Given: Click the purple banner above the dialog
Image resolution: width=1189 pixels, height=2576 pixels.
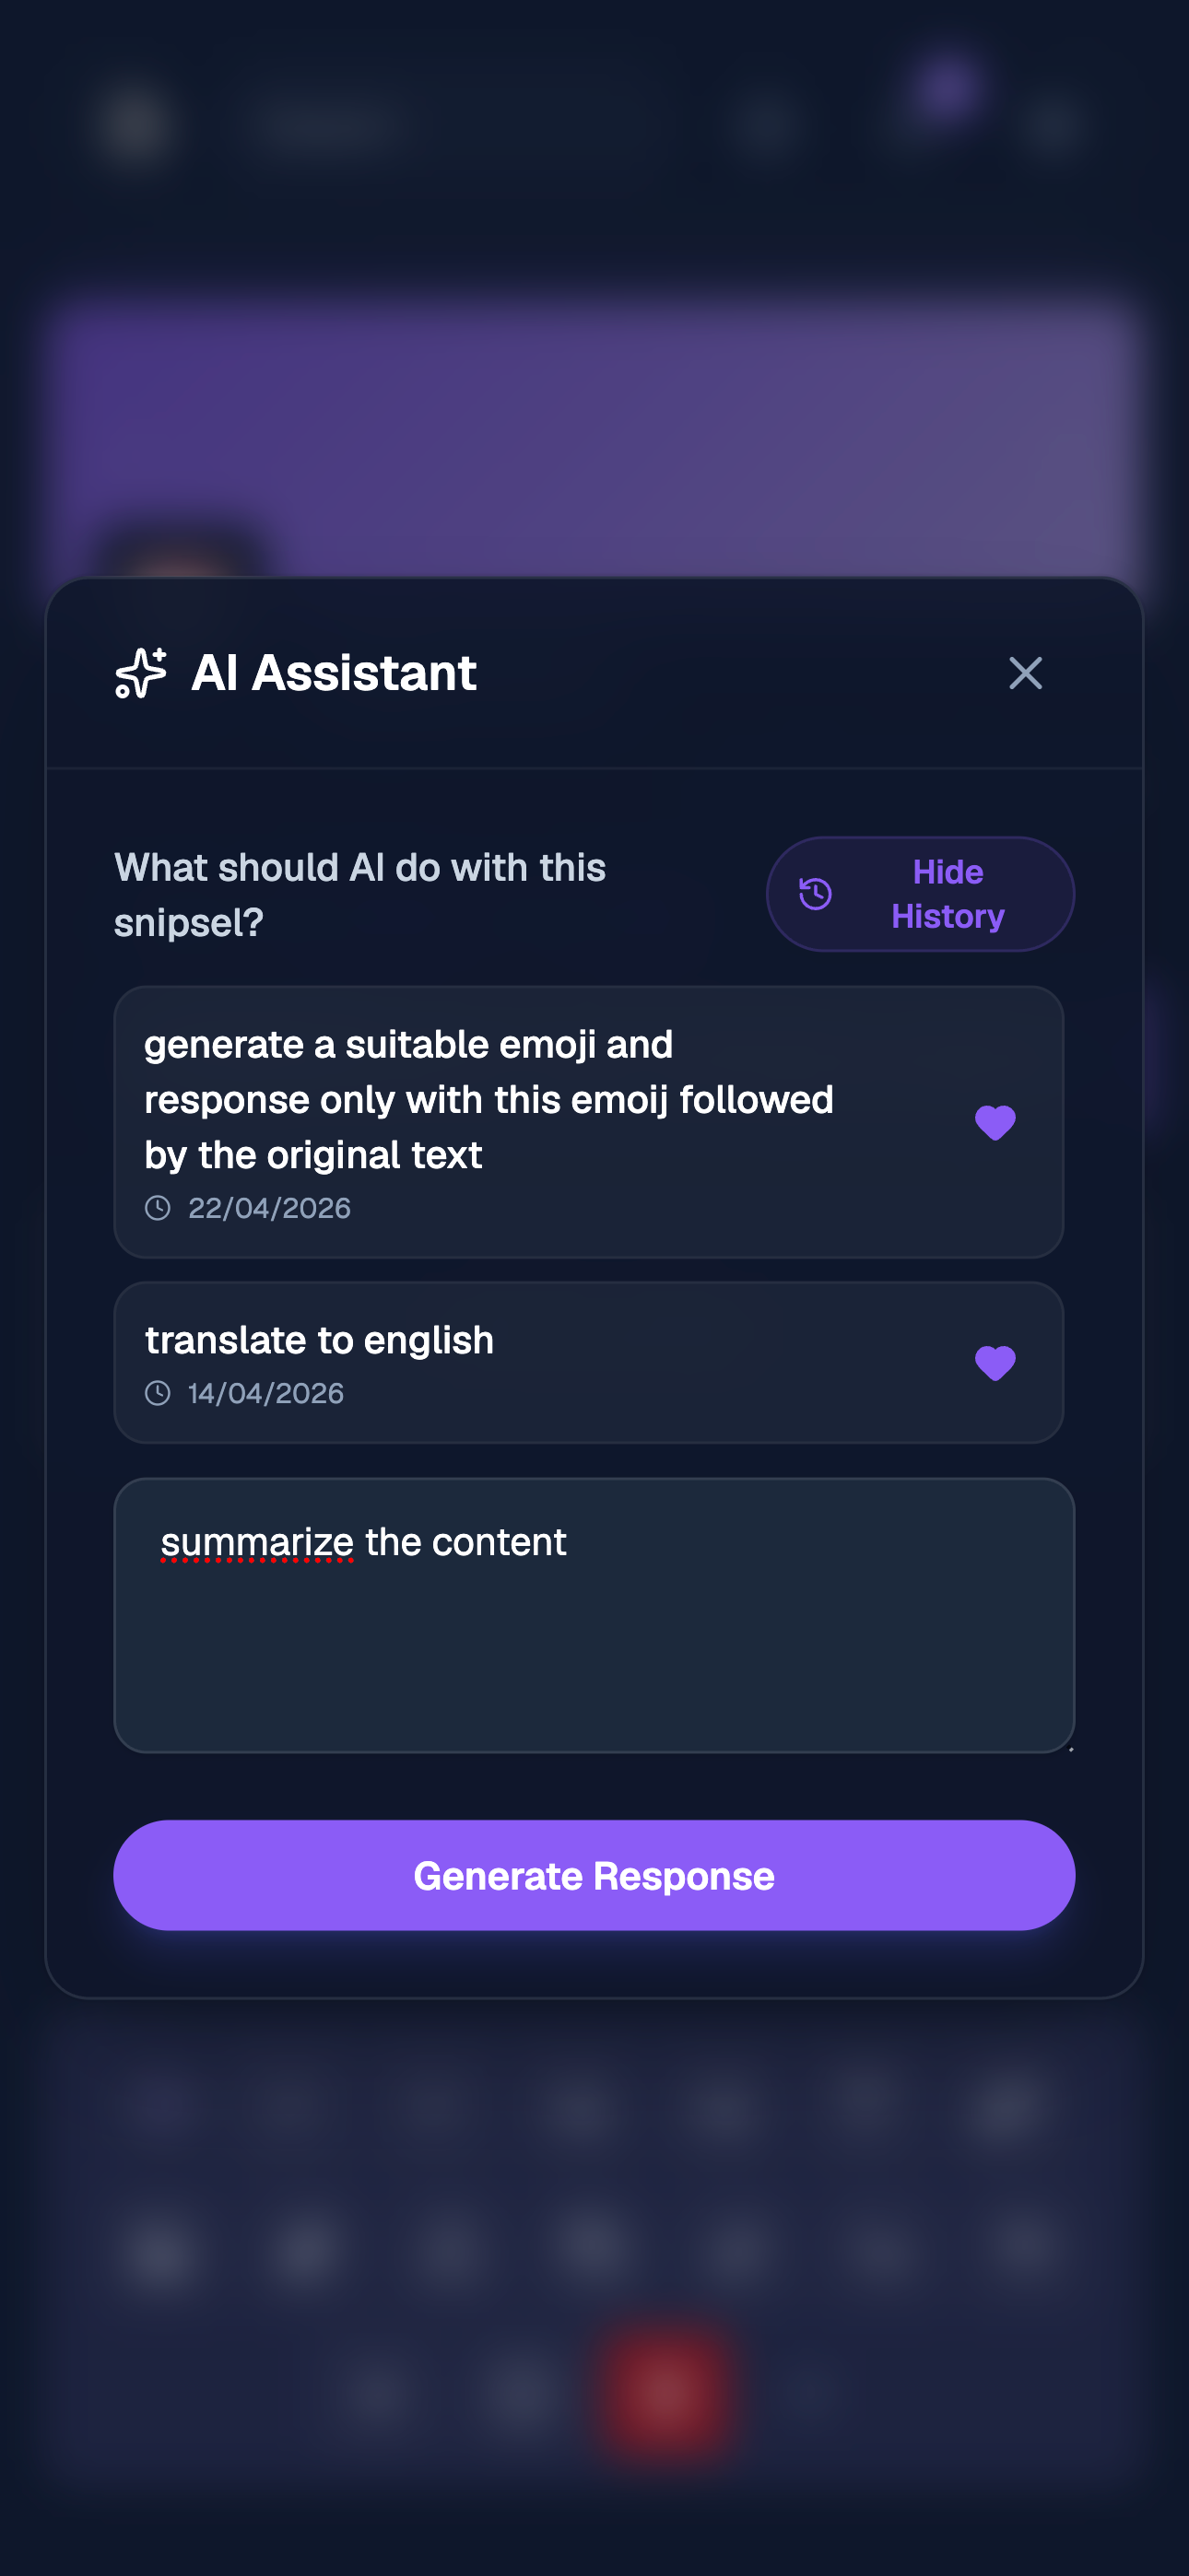Looking at the screenshot, I should point(594,420).
